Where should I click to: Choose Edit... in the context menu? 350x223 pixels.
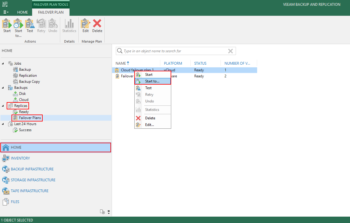click(149, 124)
